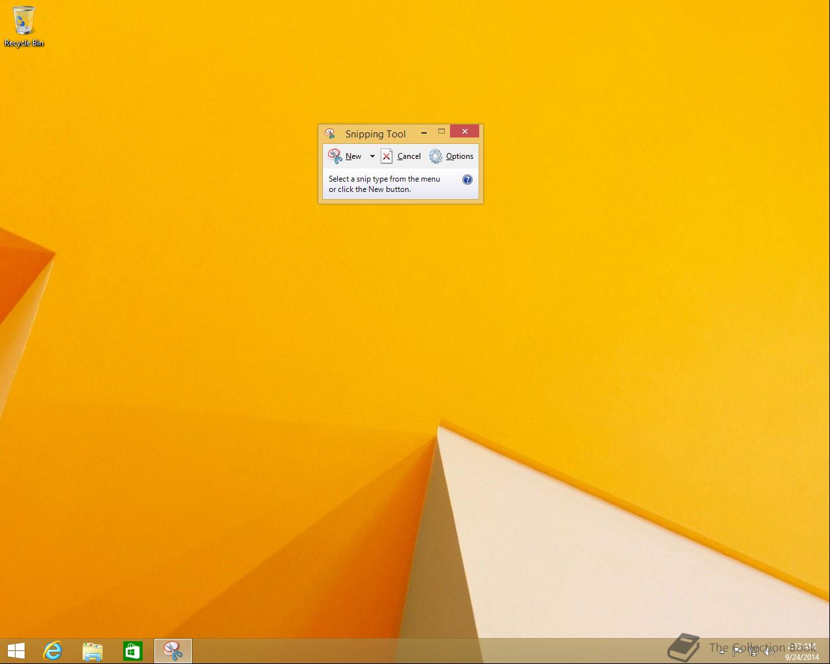Click the 'Select a snip type' hint text
The height and width of the screenshot is (664, 830).
[x=385, y=184]
